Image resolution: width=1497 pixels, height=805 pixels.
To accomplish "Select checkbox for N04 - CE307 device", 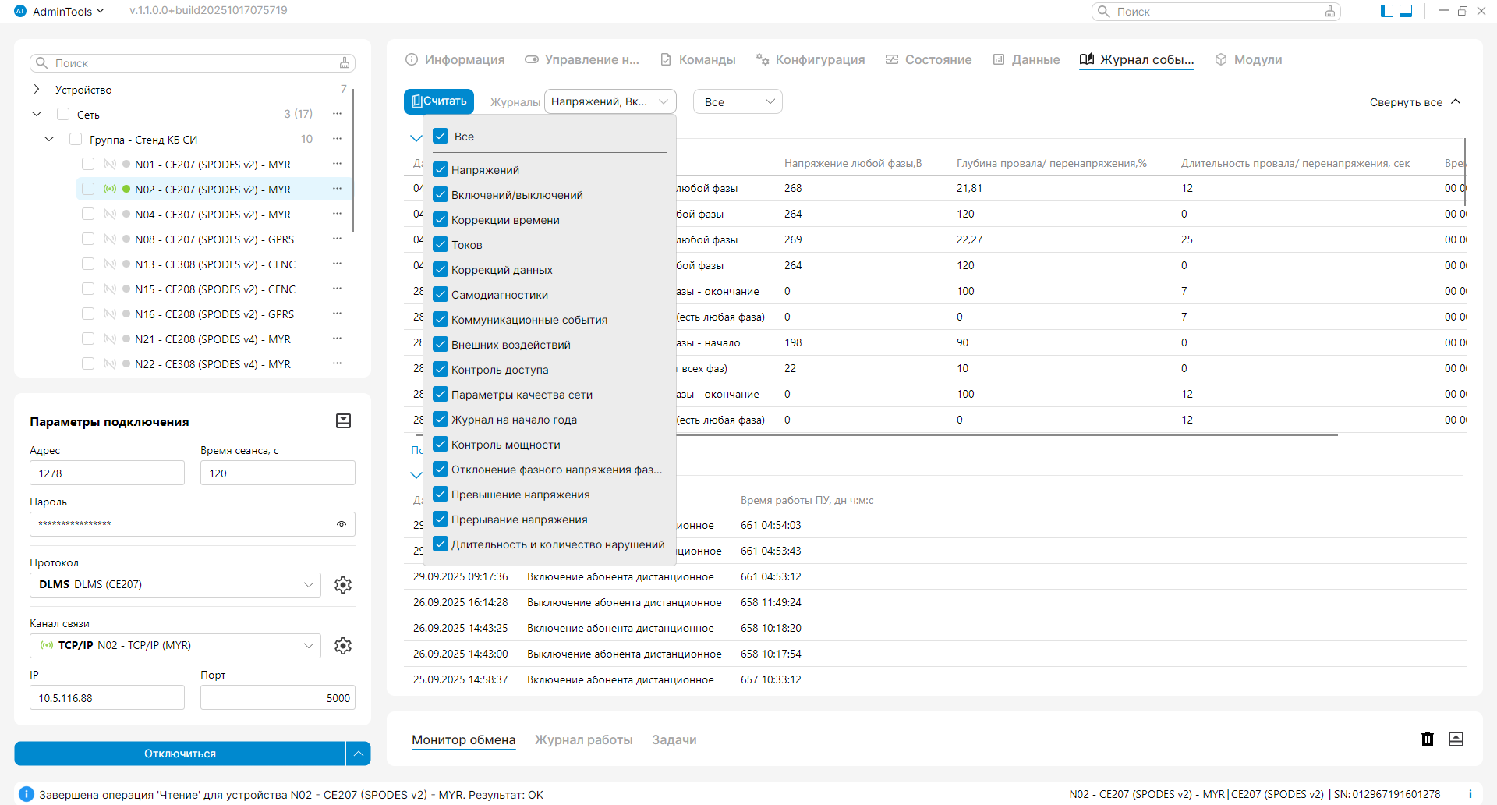I will point(88,215).
